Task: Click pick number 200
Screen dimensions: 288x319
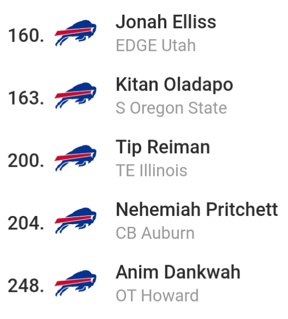Action: 26,161
